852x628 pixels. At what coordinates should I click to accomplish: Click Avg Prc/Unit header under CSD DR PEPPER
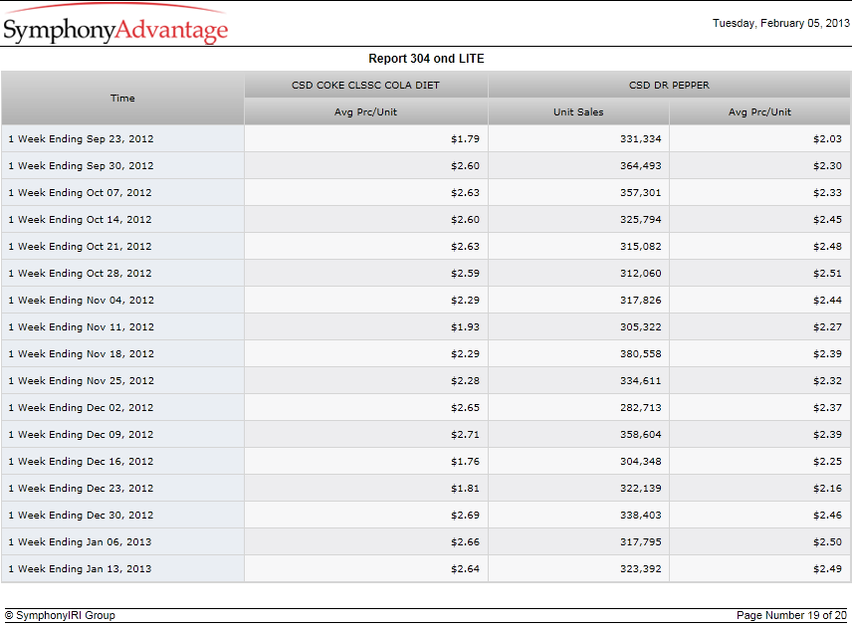point(759,111)
